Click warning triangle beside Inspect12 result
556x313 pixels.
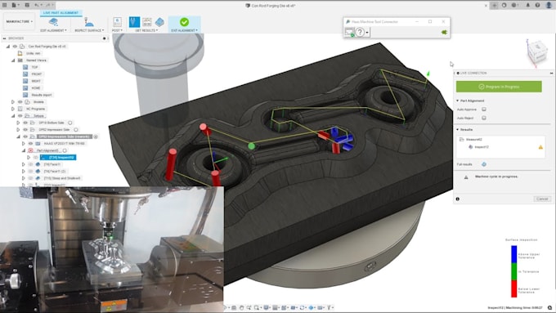pyautogui.click(x=540, y=147)
